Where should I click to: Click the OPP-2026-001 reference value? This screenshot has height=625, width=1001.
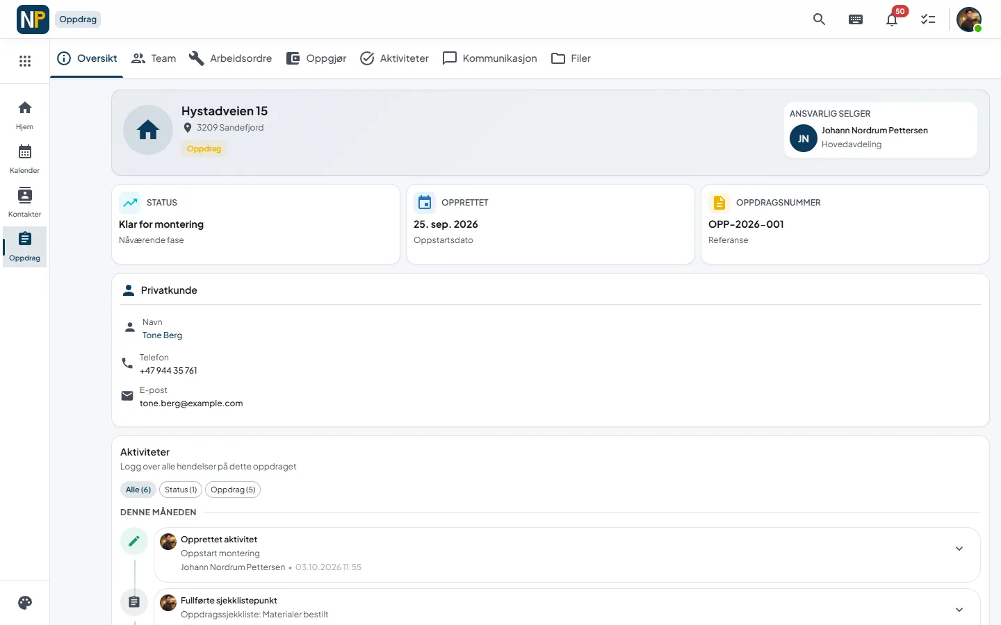tap(746, 224)
